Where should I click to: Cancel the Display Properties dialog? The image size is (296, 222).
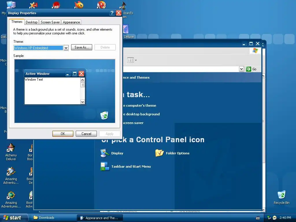pyautogui.click(x=86, y=134)
